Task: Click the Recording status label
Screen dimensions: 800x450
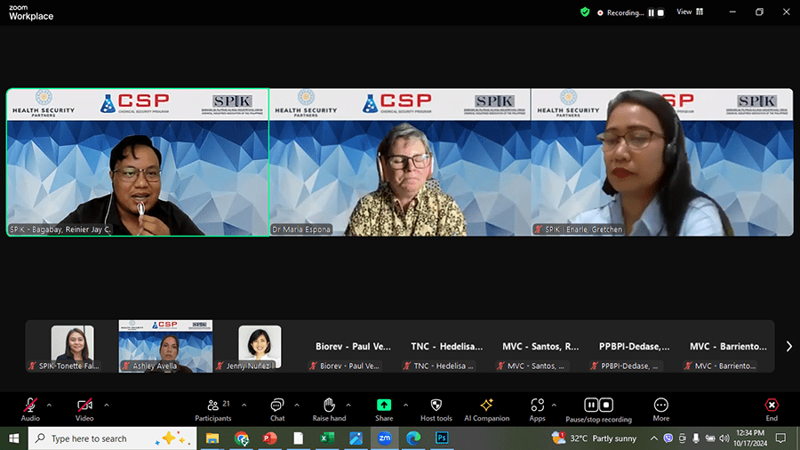Action: pyautogui.click(x=625, y=12)
